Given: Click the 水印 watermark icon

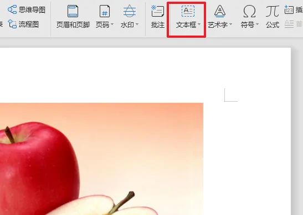Looking at the screenshot, I should pos(130,11).
